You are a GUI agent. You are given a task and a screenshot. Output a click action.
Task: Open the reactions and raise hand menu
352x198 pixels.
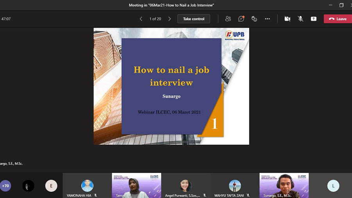pos(254,19)
